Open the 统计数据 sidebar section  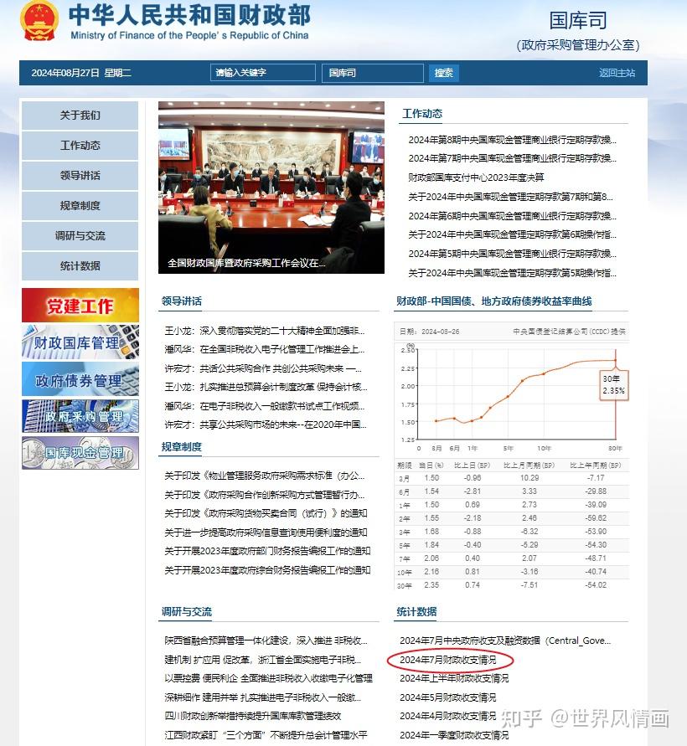pyautogui.click(x=80, y=267)
